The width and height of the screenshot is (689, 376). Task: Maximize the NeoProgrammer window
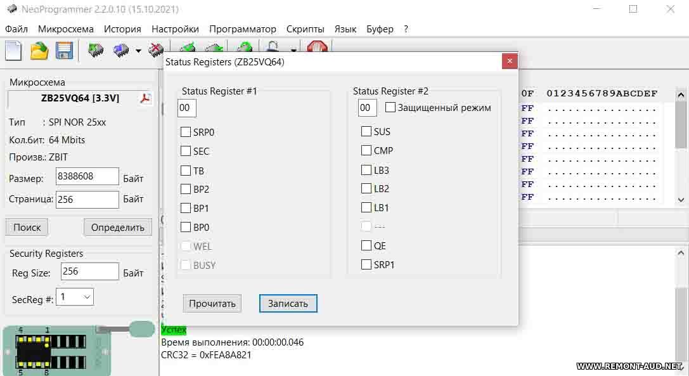(633, 9)
